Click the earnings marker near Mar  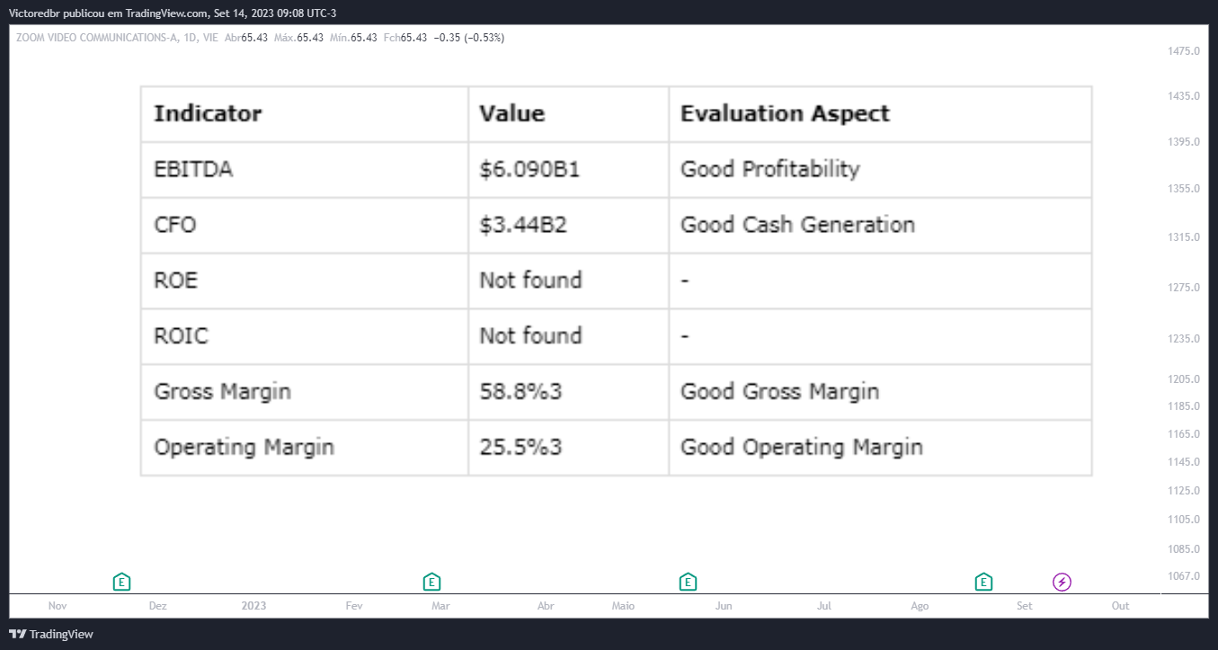(431, 582)
